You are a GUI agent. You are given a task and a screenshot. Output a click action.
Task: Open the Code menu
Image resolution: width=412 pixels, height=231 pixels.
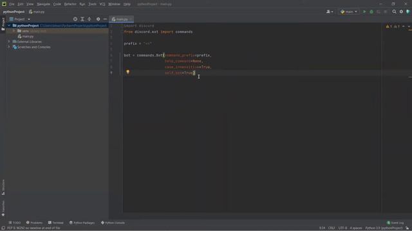point(57,4)
